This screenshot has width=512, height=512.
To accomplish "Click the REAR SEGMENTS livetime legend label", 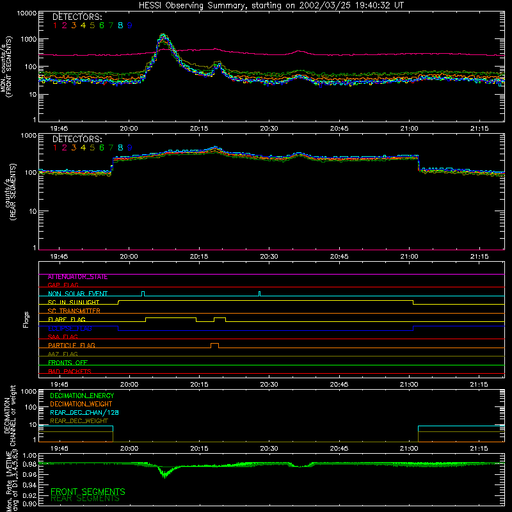I will tap(85, 499).
